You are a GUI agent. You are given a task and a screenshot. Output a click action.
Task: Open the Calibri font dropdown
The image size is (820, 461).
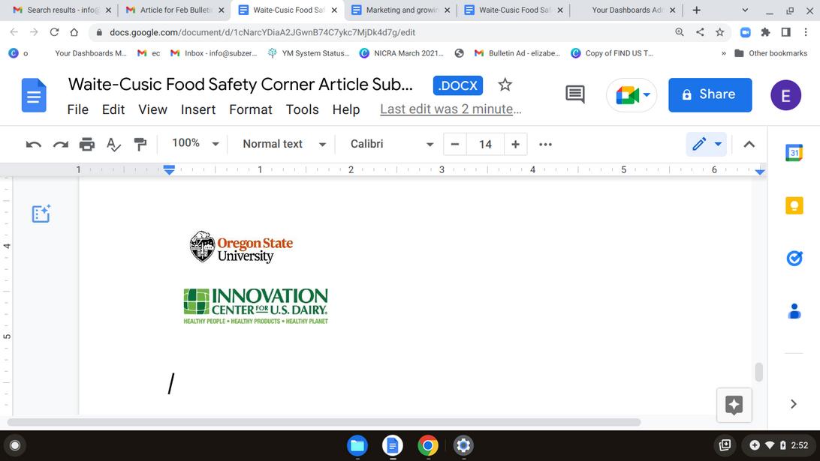click(392, 144)
